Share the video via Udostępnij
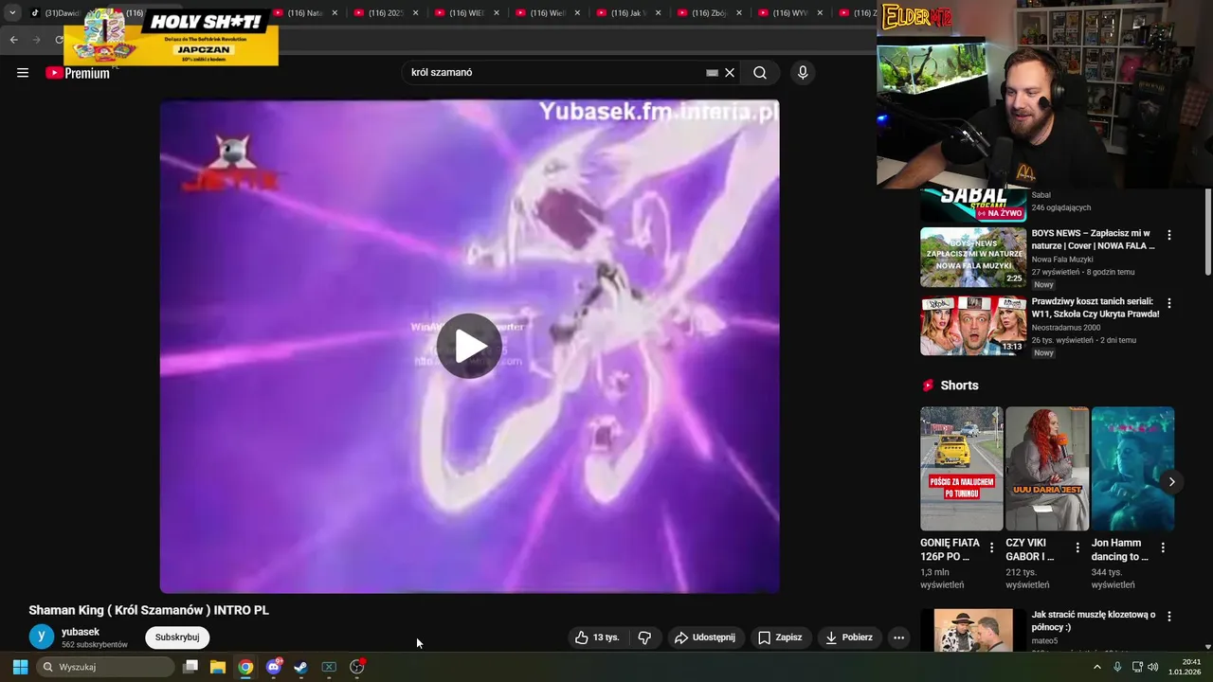 point(705,637)
